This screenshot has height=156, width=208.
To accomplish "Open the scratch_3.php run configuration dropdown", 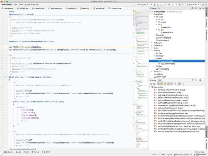I will [x=141, y=5].
